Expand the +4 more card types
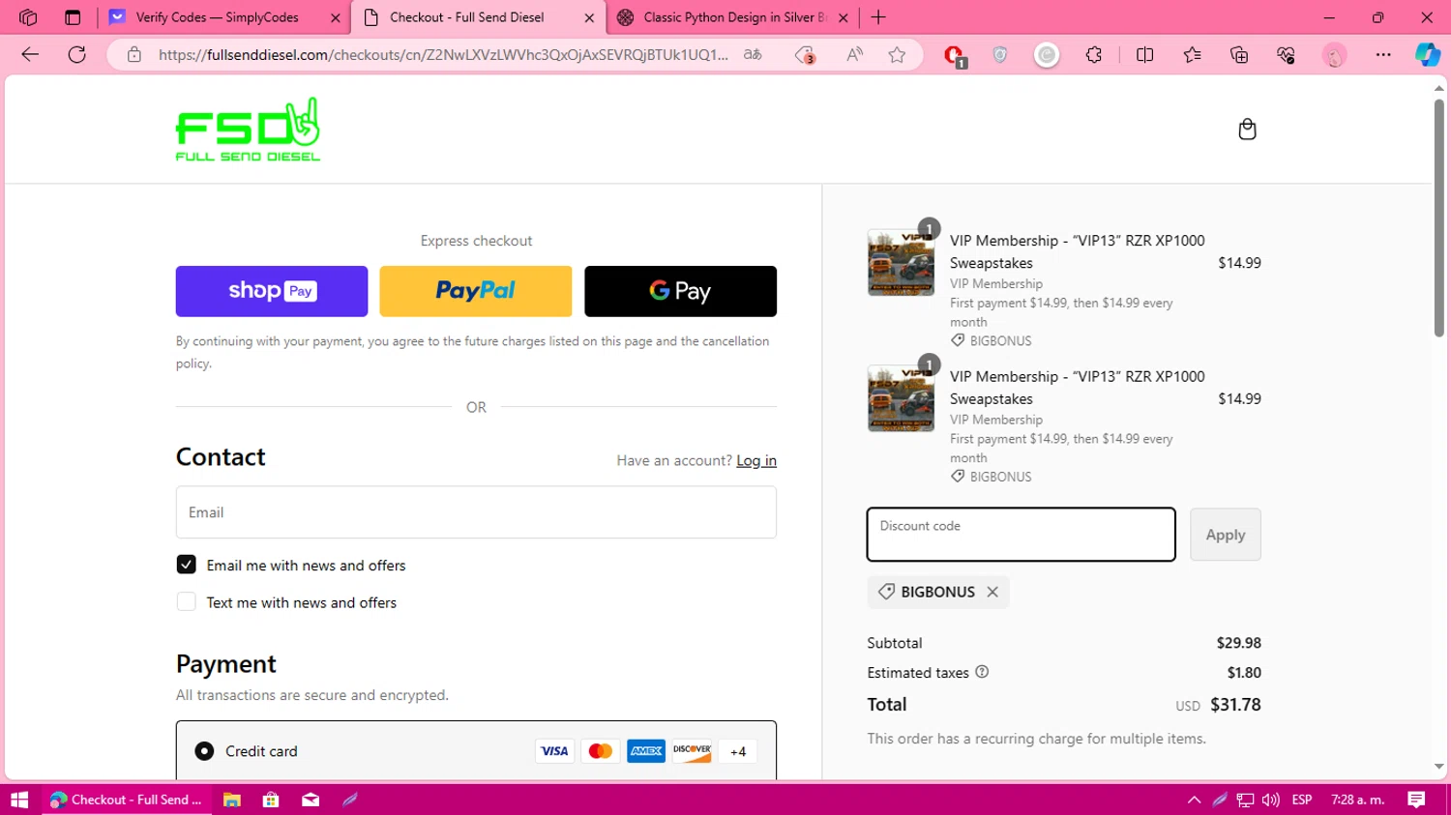 tap(738, 751)
